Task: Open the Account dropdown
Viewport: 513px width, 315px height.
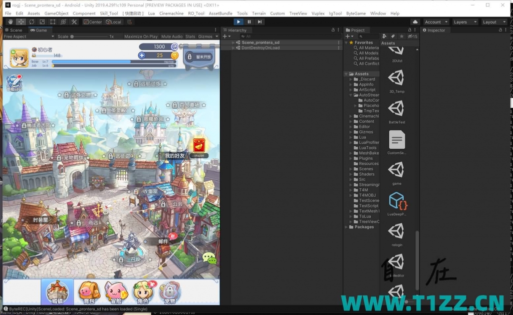Action: coord(436,22)
